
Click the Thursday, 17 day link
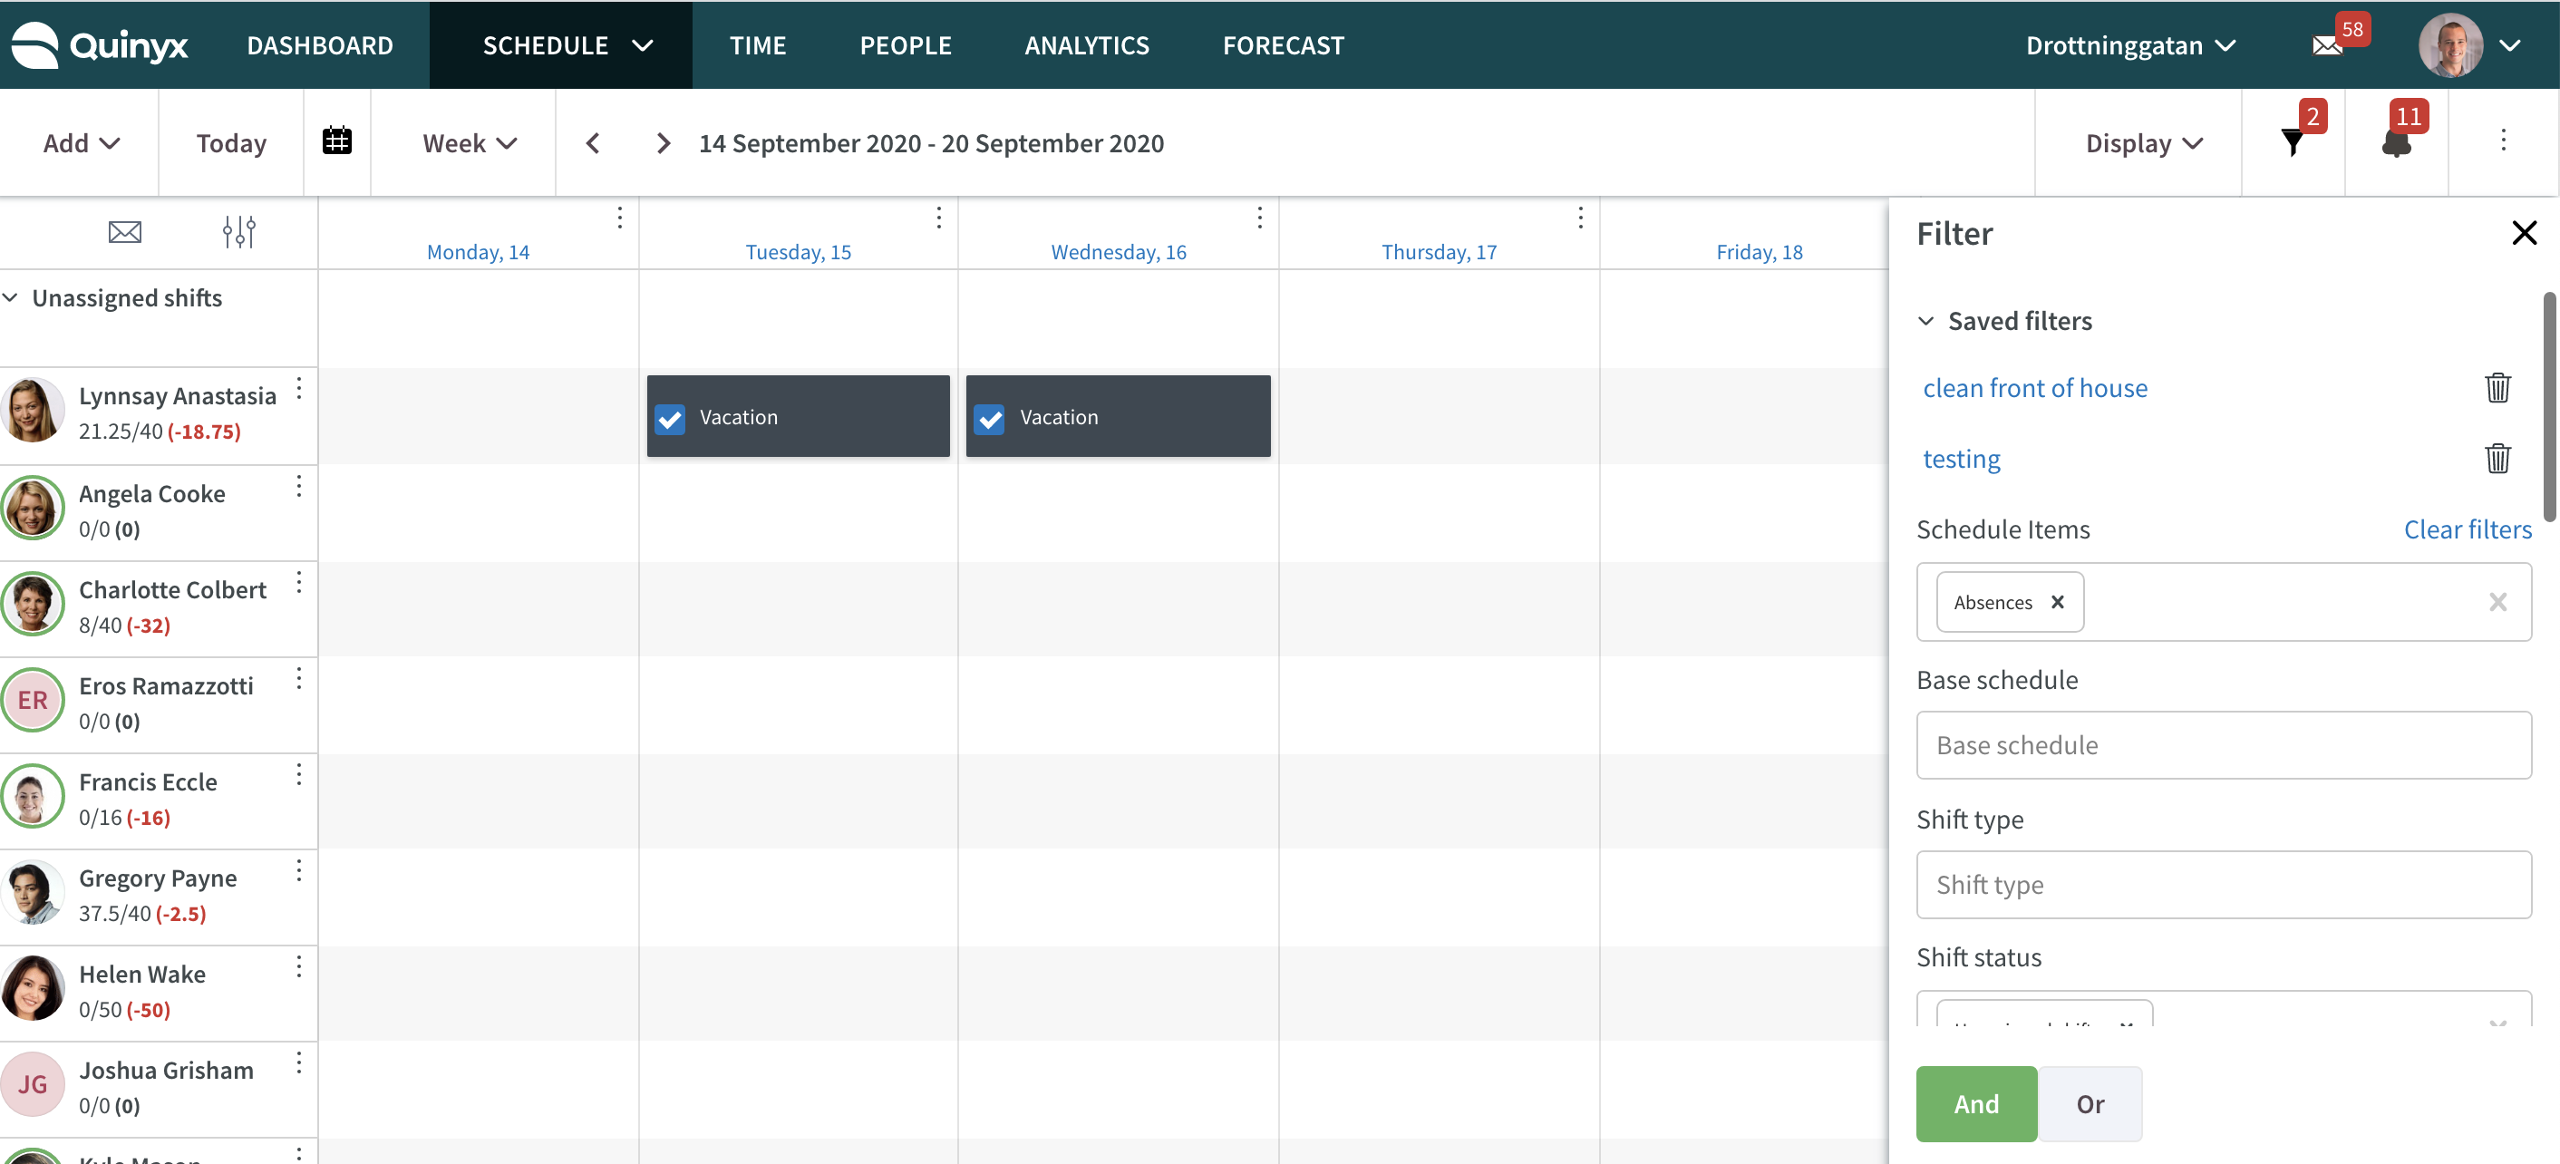click(1438, 251)
